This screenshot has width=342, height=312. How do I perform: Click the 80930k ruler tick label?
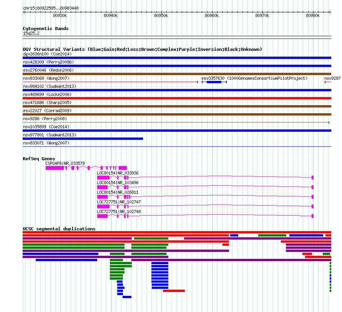pos(60,15)
